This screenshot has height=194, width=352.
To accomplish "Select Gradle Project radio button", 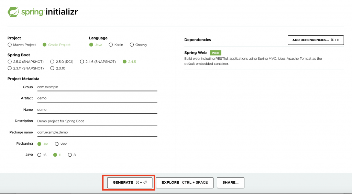I will point(44,45).
